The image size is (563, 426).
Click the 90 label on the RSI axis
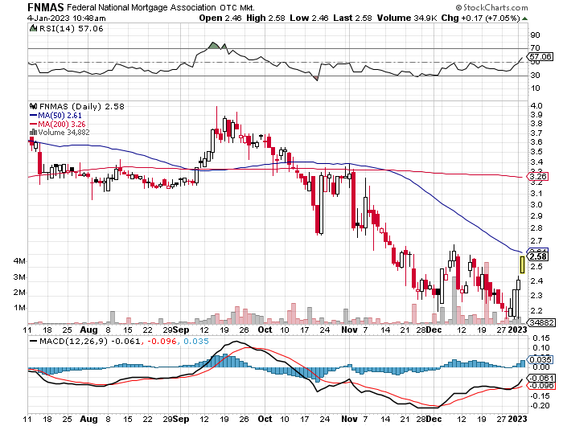(535, 35)
